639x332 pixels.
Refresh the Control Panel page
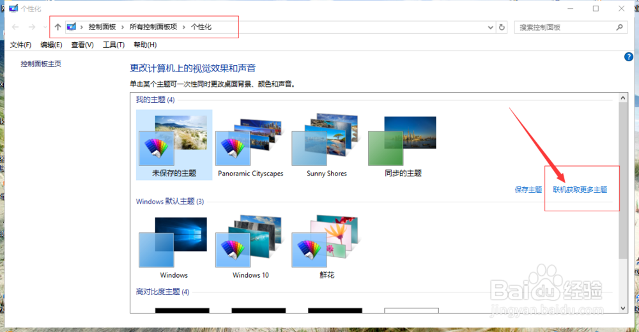point(502,27)
